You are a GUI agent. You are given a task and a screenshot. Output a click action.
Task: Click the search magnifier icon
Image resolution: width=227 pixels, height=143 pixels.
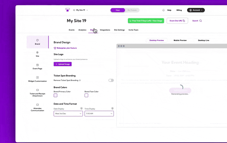201,21
